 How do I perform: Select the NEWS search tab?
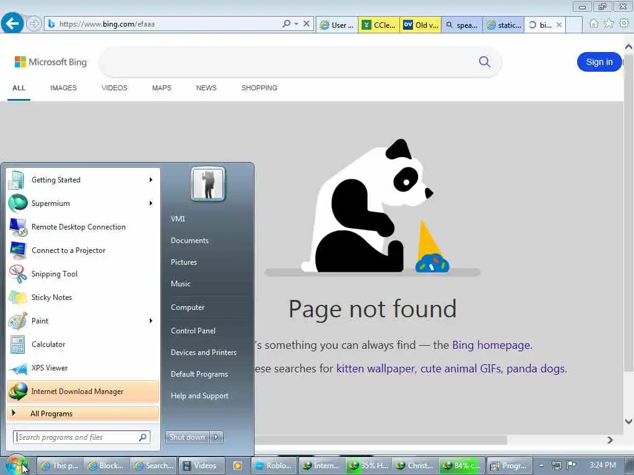coord(206,88)
